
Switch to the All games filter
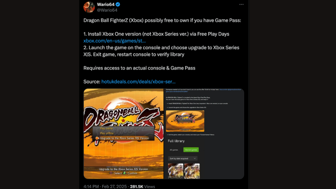coord(174,150)
